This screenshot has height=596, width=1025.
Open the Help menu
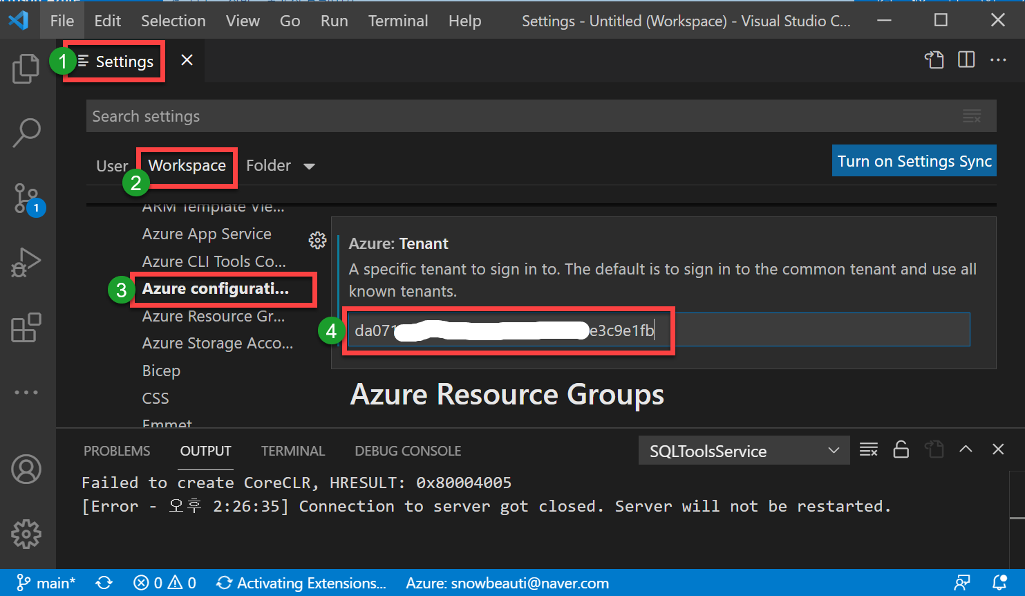point(464,21)
